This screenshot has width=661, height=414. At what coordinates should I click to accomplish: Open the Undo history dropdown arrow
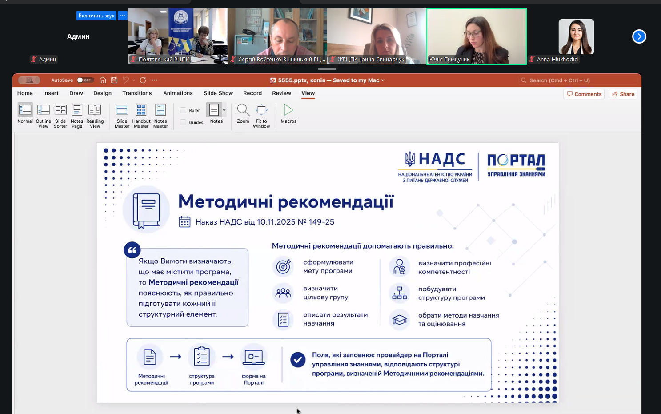coord(134,80)
